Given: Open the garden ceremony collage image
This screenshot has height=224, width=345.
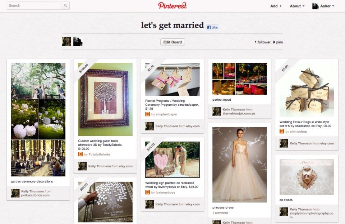Looking at the screenshot, I should pos(38,120).
